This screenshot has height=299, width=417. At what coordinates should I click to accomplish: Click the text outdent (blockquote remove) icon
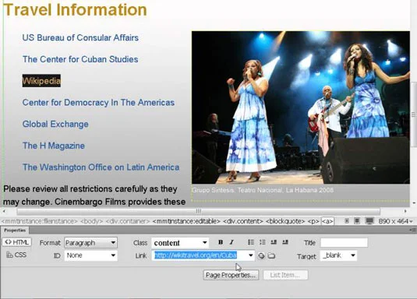click(274, 242)
